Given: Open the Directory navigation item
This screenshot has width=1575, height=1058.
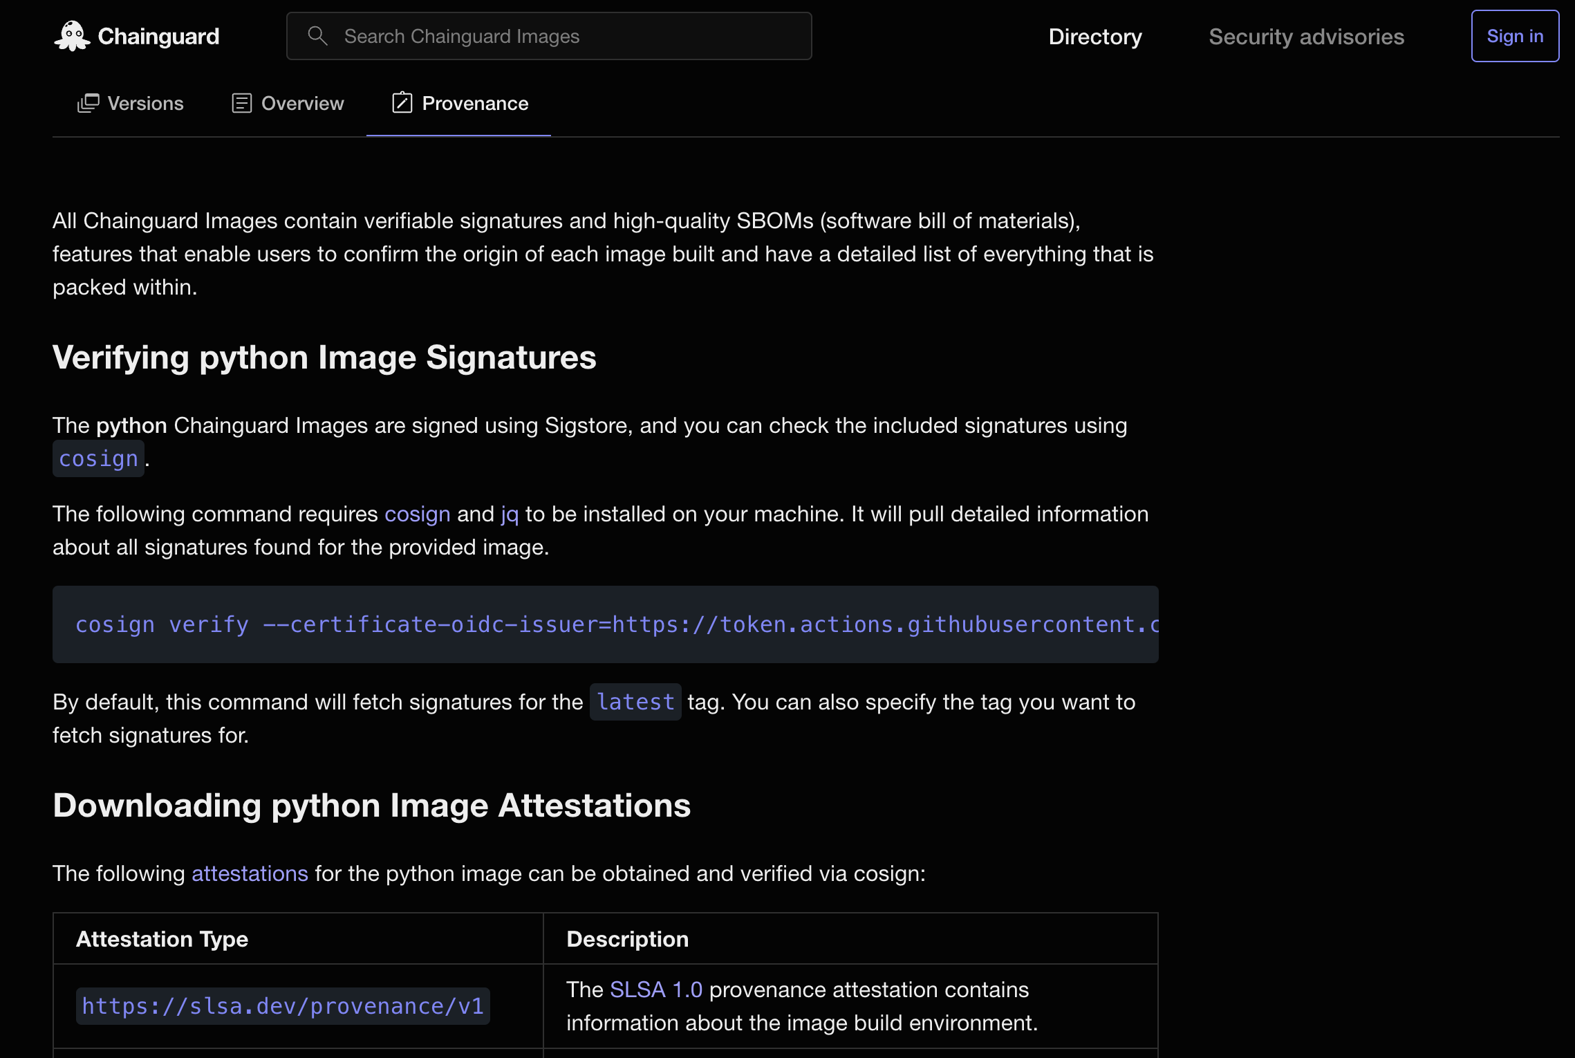Looking at the screenshot, I should tap(1094, 37).
